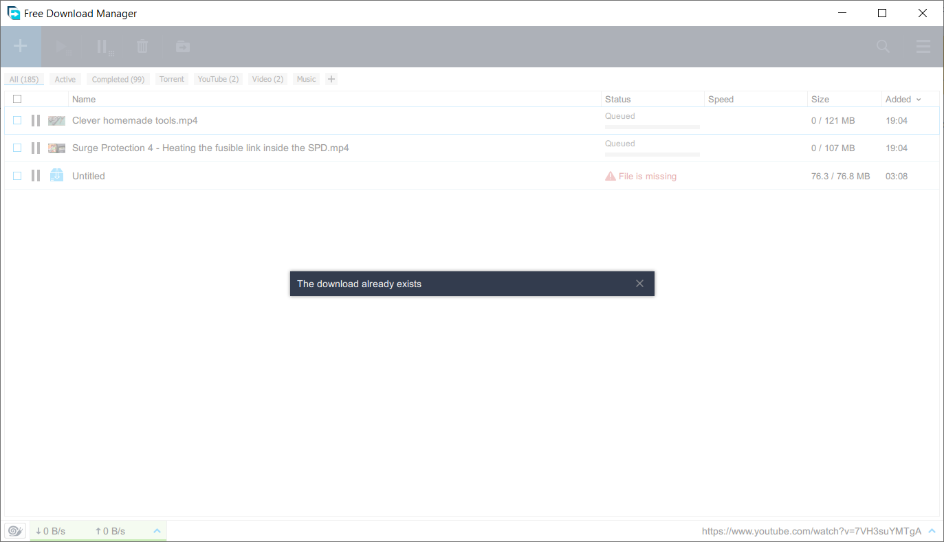Pause the Surge Protection 4 download
Image resolution: width=944 pixels, height=542 pixels.
tap(36, 148)
